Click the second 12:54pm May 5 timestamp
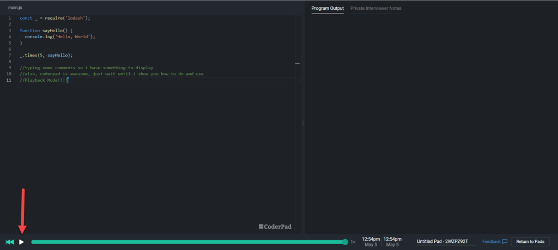The height and width of the screenshot is (250, 558). [x=392, y=242]
